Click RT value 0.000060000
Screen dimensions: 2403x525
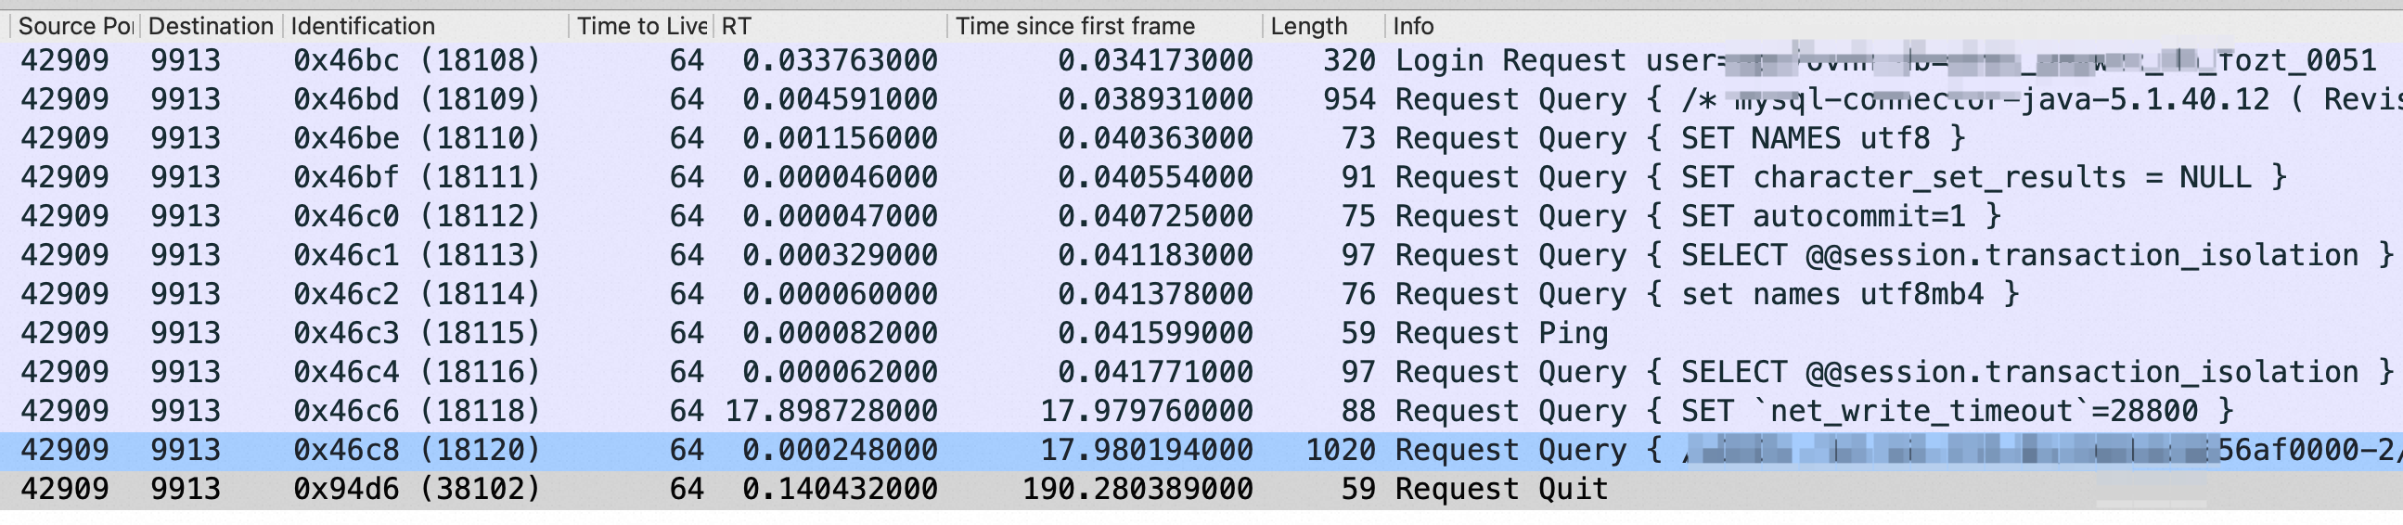[x=840, y=295]
